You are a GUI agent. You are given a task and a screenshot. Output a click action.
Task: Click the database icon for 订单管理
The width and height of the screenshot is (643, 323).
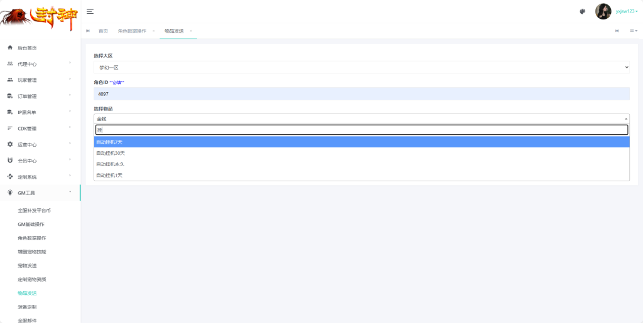tap(10, 96)
